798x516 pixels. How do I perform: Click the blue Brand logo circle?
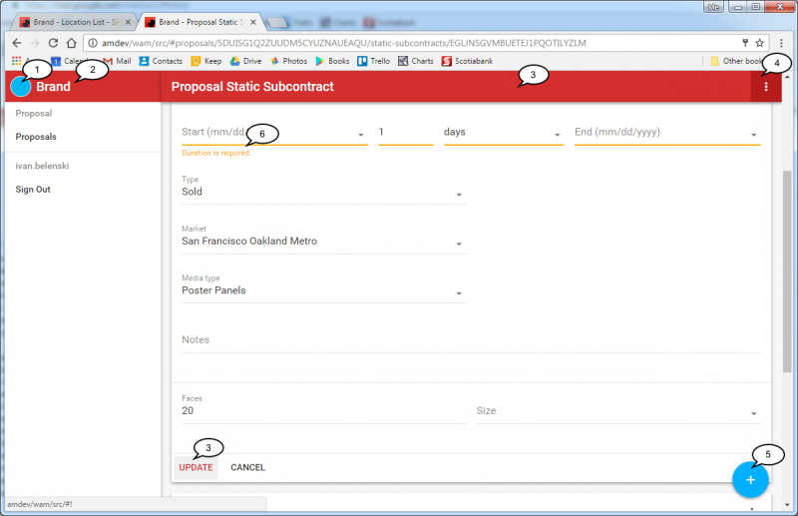pos(21,87)
